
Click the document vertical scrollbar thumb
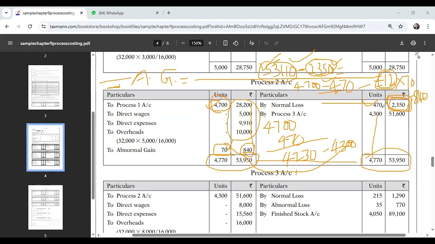click(x=432, y=162)
